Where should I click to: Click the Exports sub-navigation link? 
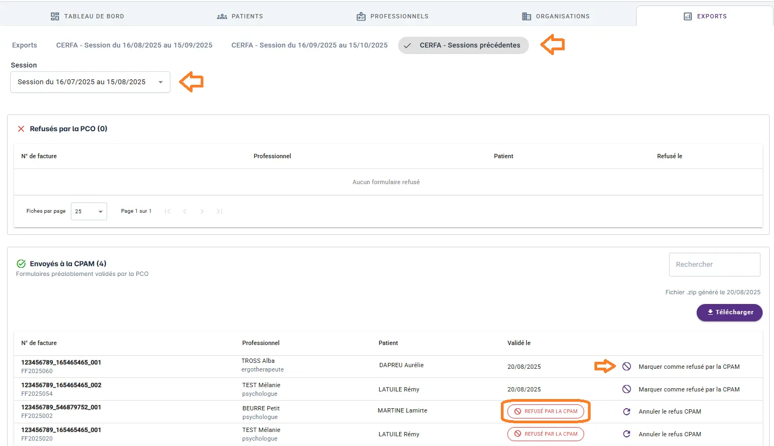tap(24, 45)
